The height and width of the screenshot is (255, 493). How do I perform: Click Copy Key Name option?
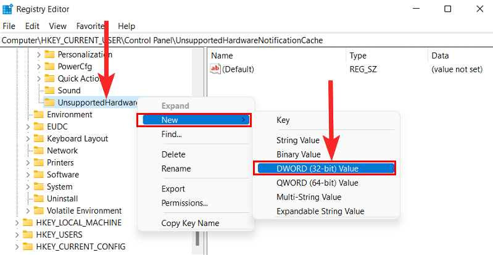click(190, 223)
